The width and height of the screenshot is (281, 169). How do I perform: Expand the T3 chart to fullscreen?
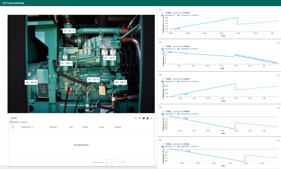[278, 75]
